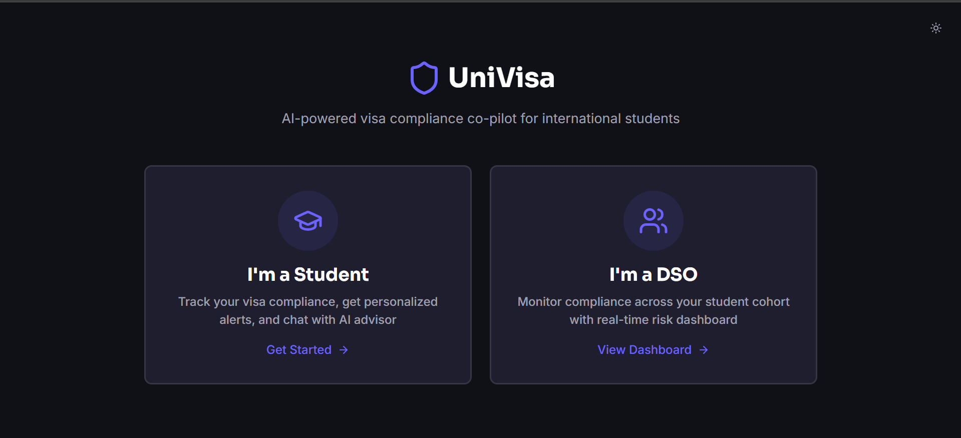The width and height of the screenshot is (961, 438).
Task: Click the arrow next to View Dashboard
Action: (x=704, y=350)
